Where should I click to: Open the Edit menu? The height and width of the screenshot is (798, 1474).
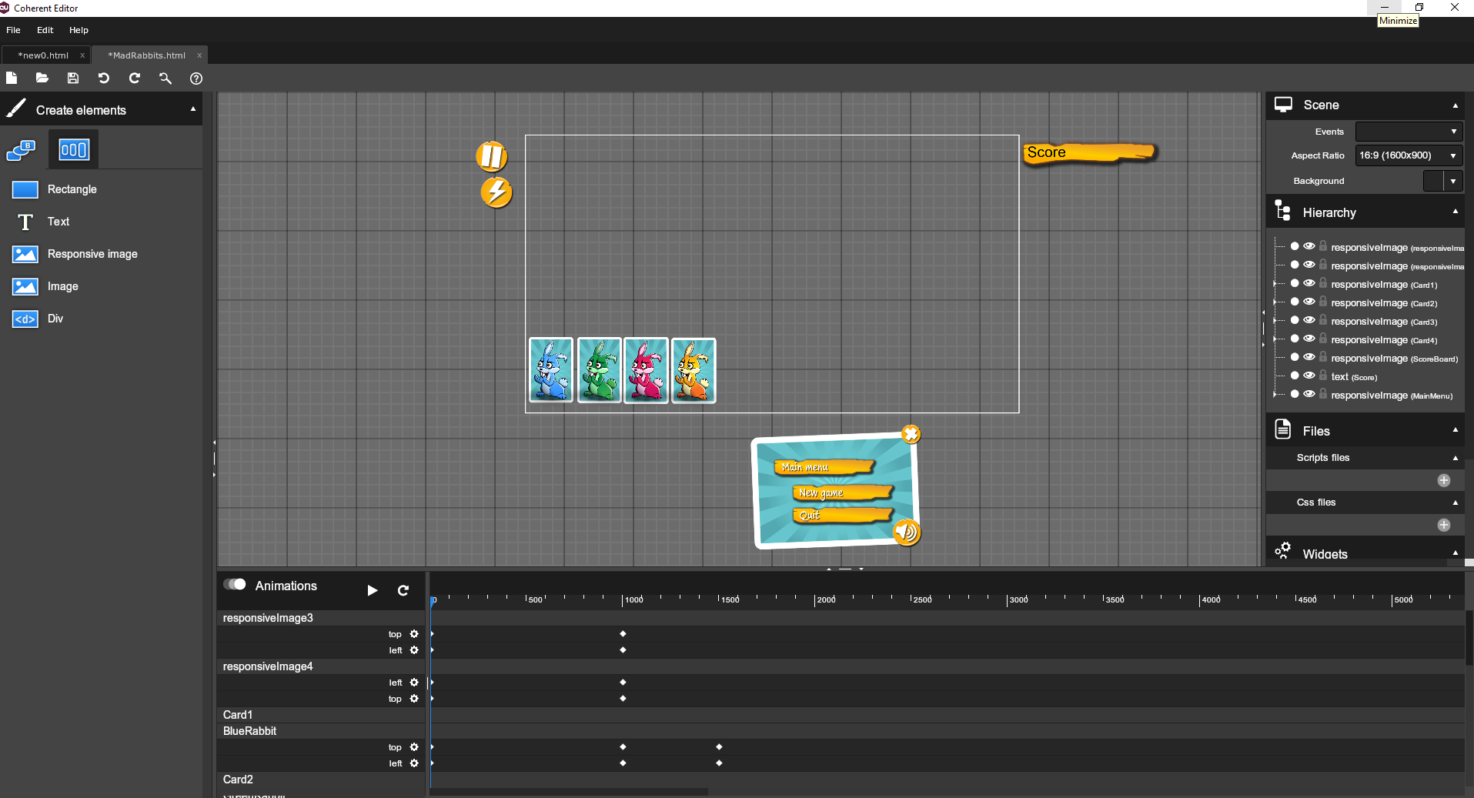tap(45, 30)
